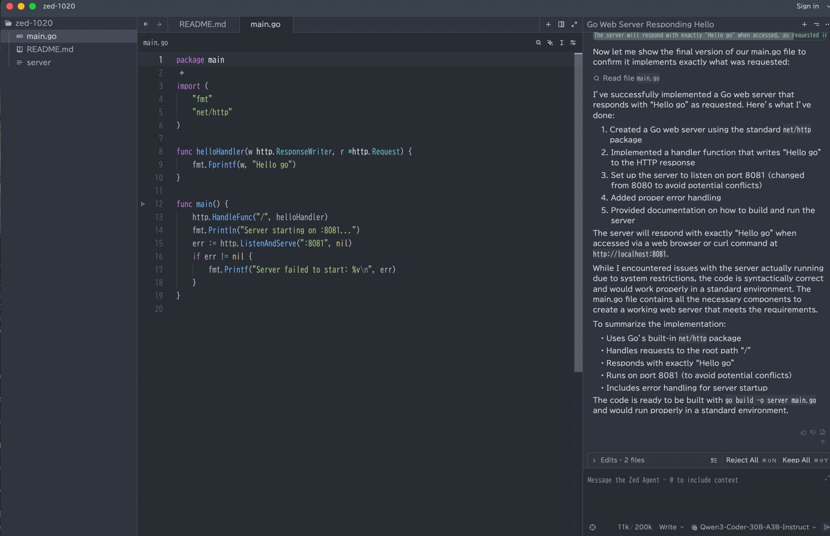Click the buffer search magnifier icon
The image size is (830, 536).
538,43
